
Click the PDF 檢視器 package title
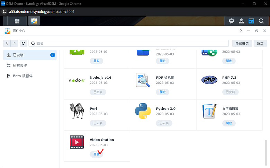(165, 78)
